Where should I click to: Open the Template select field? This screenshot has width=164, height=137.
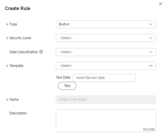pyautogui.click(x=106, y=66)
